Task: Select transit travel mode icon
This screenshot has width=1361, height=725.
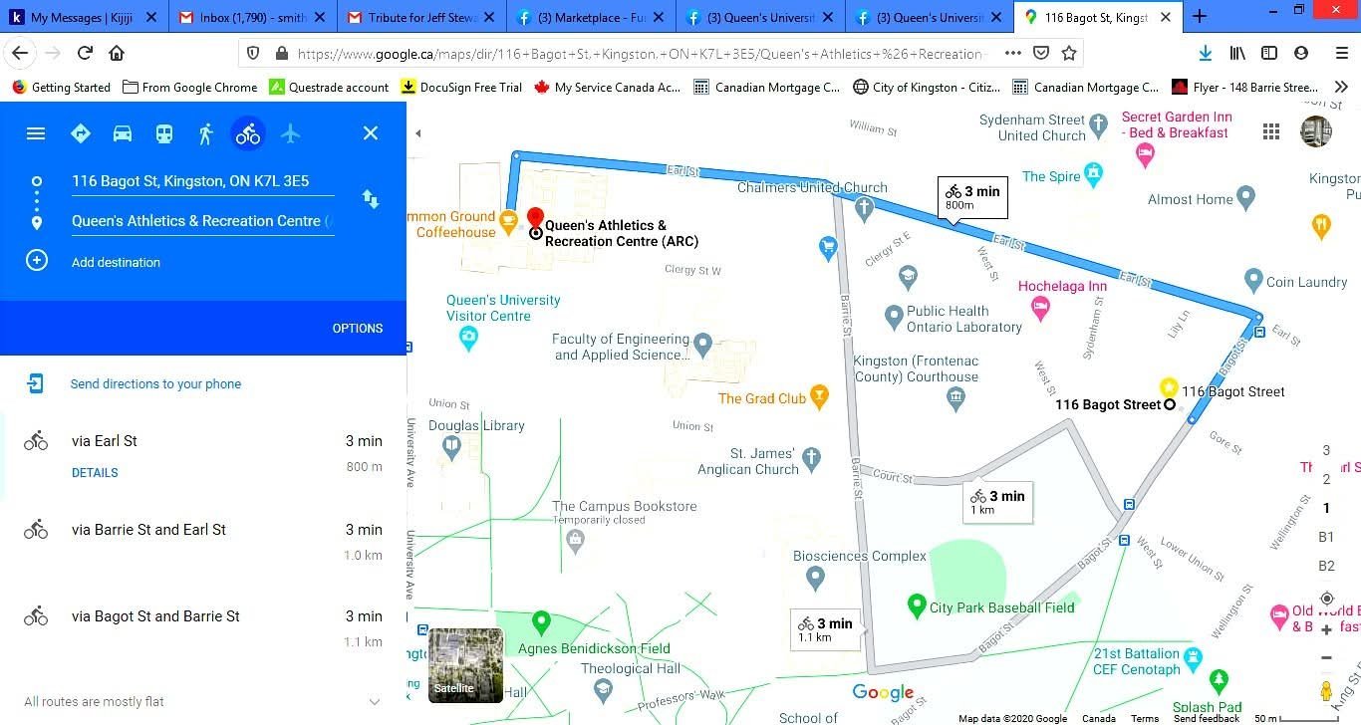Action: (x=164, y=133)
